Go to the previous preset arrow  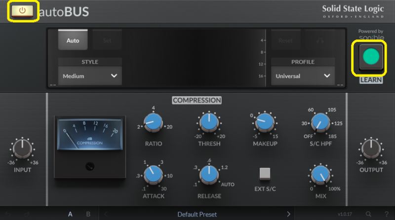(x=106, y=214)
